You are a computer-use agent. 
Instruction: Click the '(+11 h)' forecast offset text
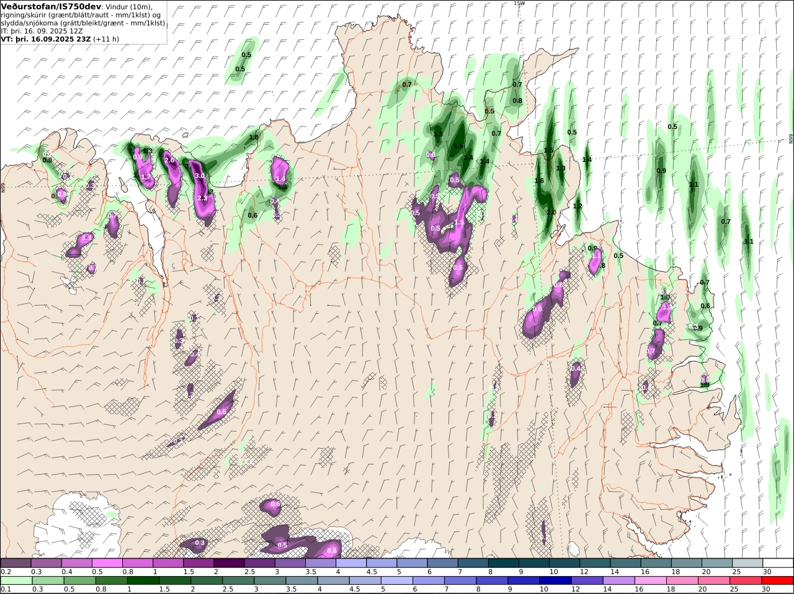coord(106,38)
